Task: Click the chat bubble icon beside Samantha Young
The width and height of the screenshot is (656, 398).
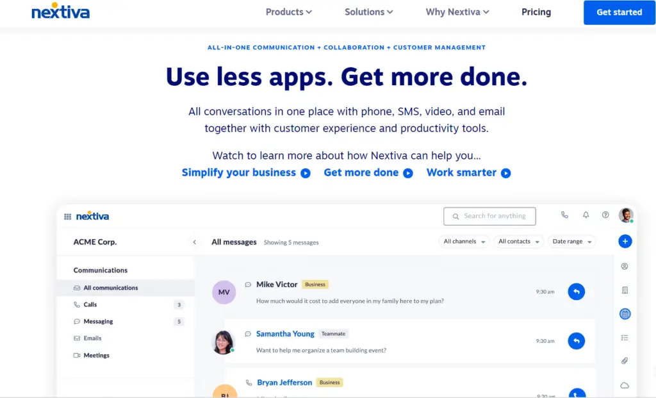Action: (x=248, y=334)
